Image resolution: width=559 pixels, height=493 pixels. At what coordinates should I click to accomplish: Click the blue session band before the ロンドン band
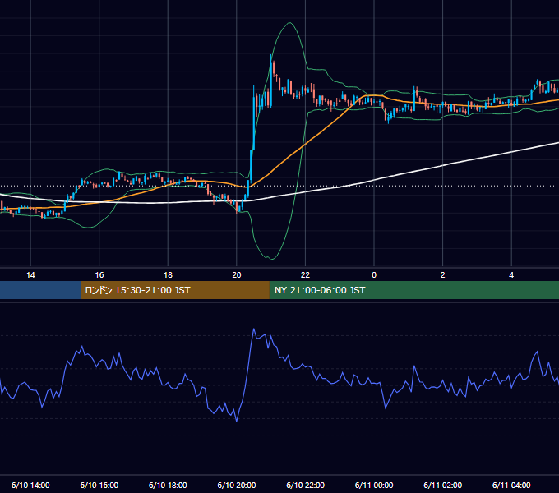click(x=40, y=290)
